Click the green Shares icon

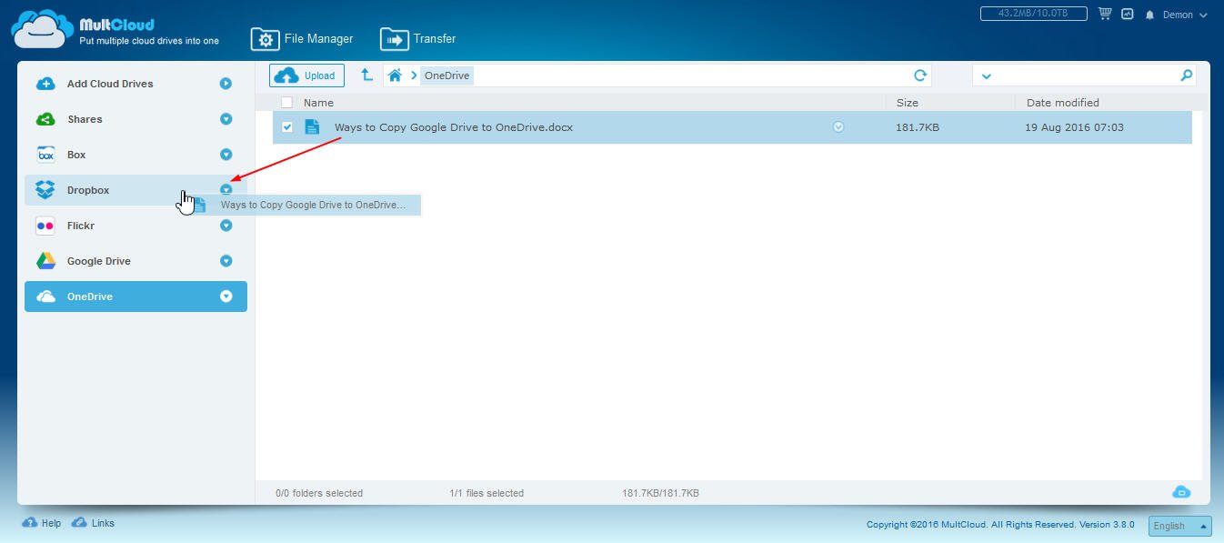pyautogui.click(x=45, y=119)
